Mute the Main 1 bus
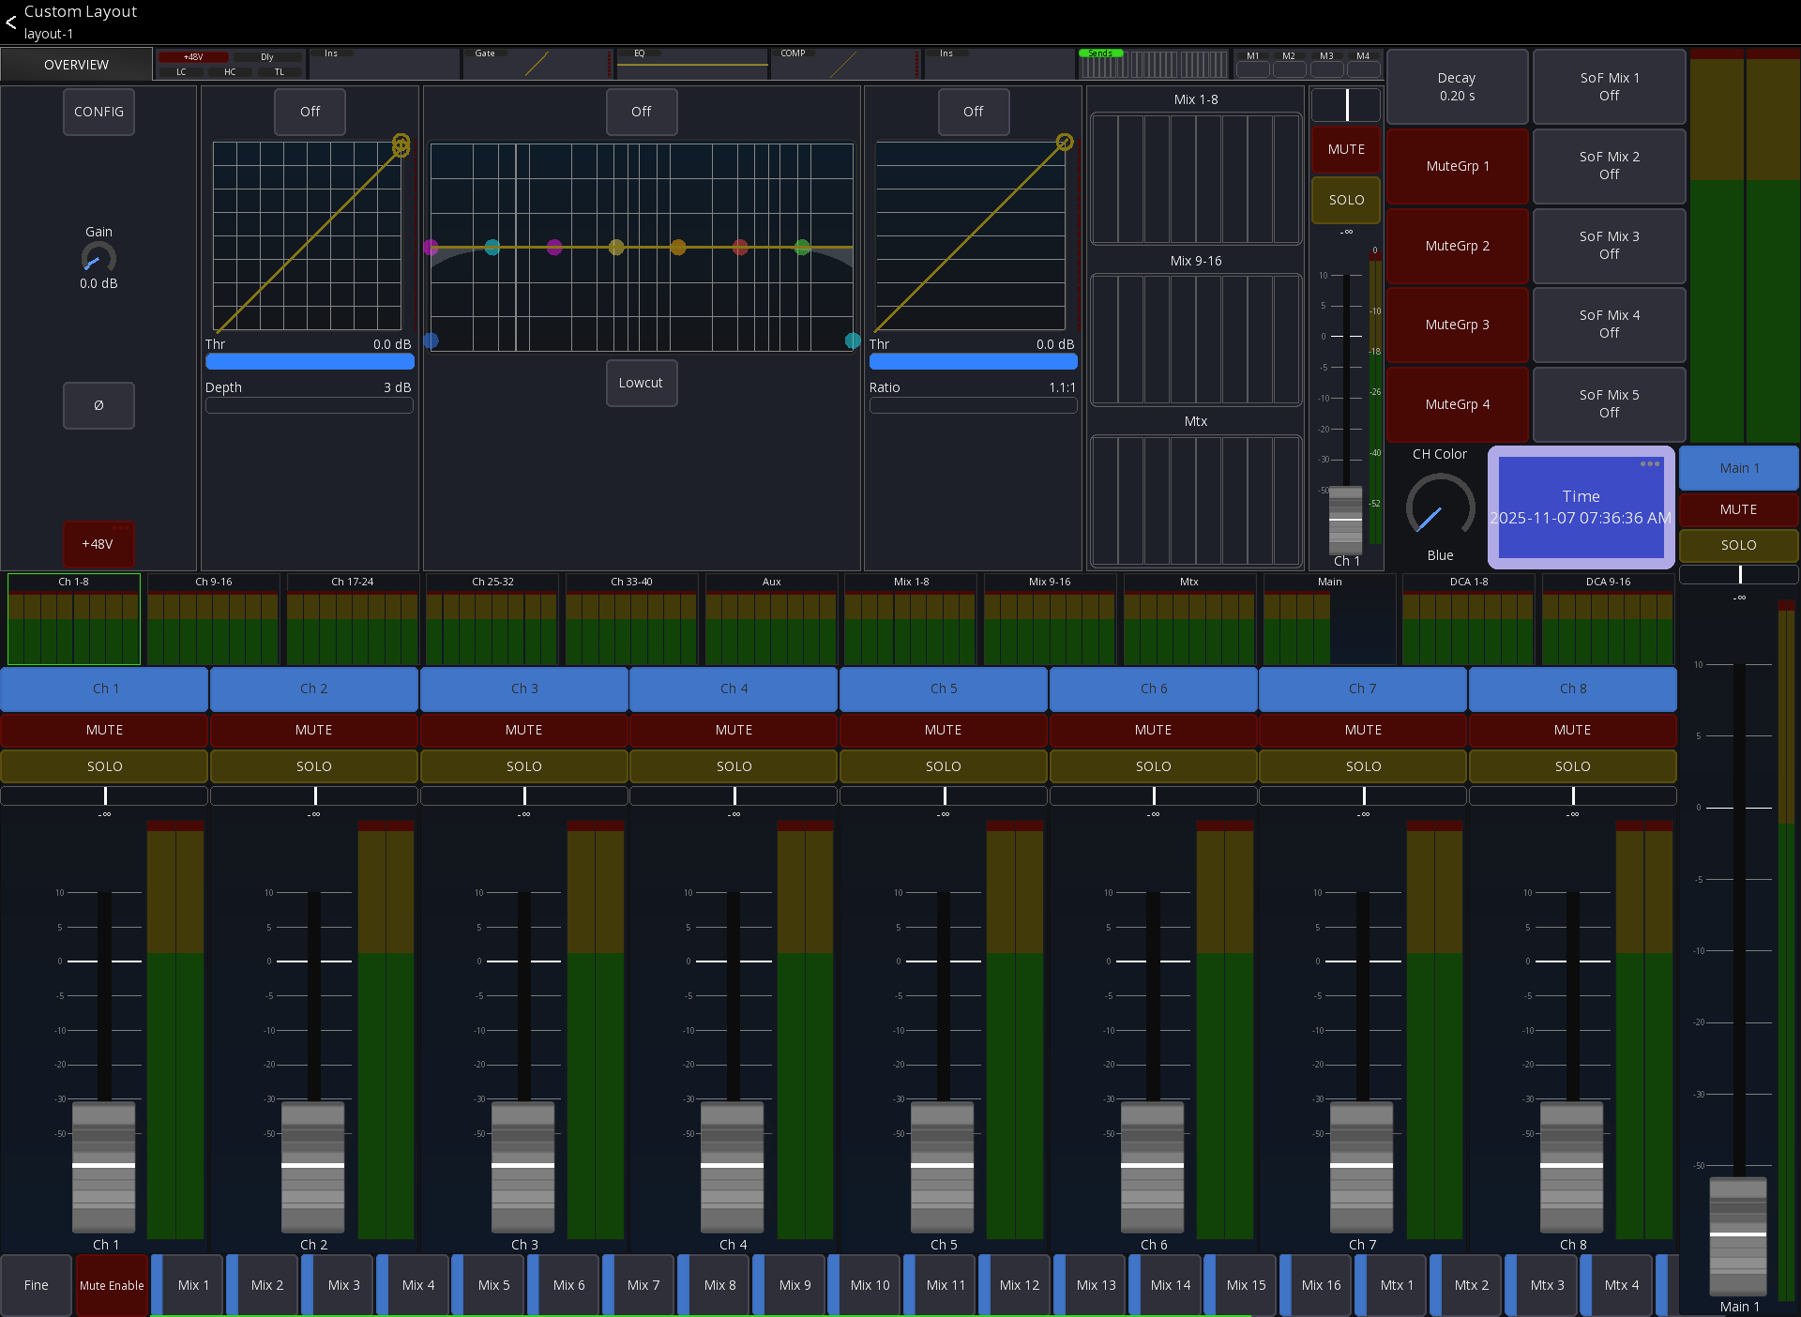The image size is (1801, 1317). click(1739, 509)
